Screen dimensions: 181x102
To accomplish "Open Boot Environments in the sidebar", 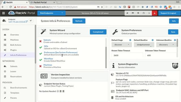I will point(19,88).
